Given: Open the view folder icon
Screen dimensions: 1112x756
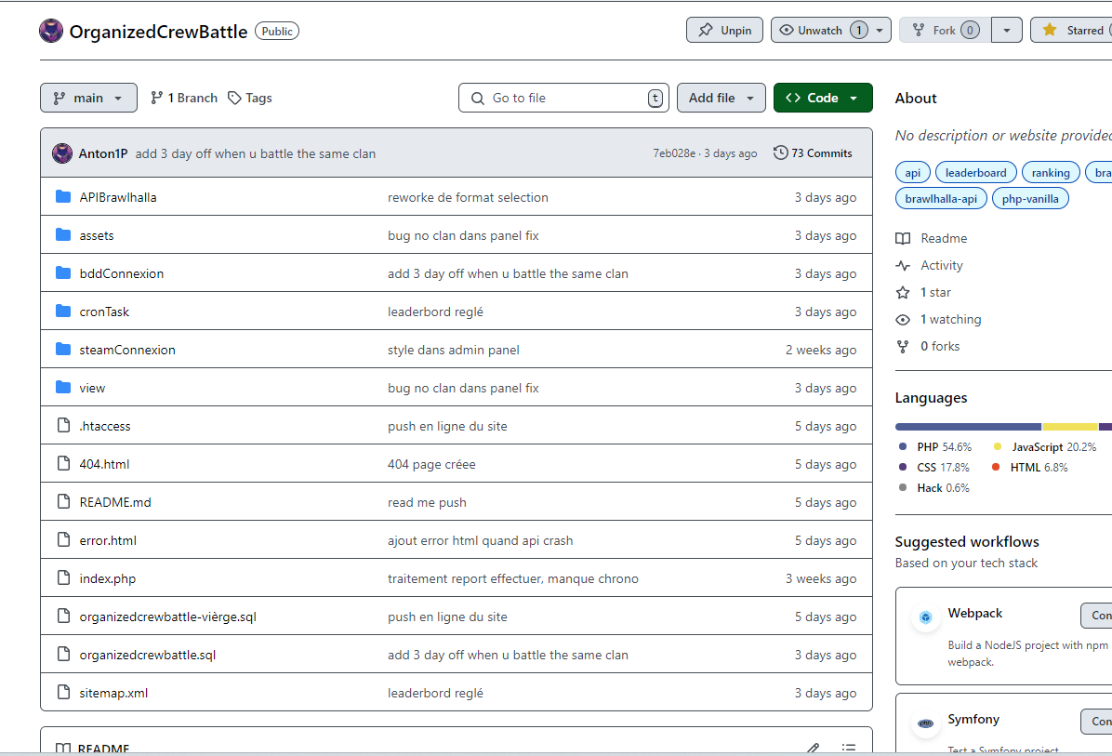Looking at the screenshot, I should tap(63, 387).
